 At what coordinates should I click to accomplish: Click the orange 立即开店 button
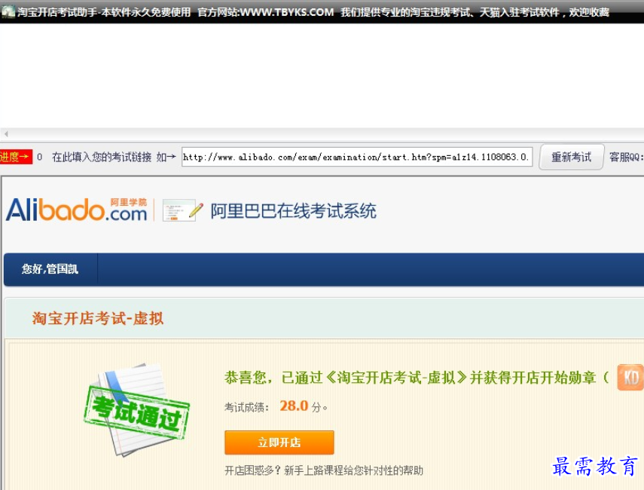point(279,443)
